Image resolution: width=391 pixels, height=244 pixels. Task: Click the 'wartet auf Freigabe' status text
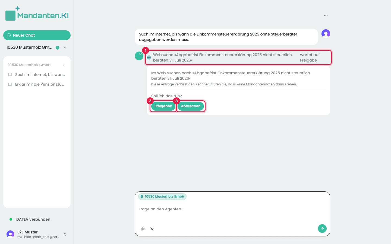310,57
